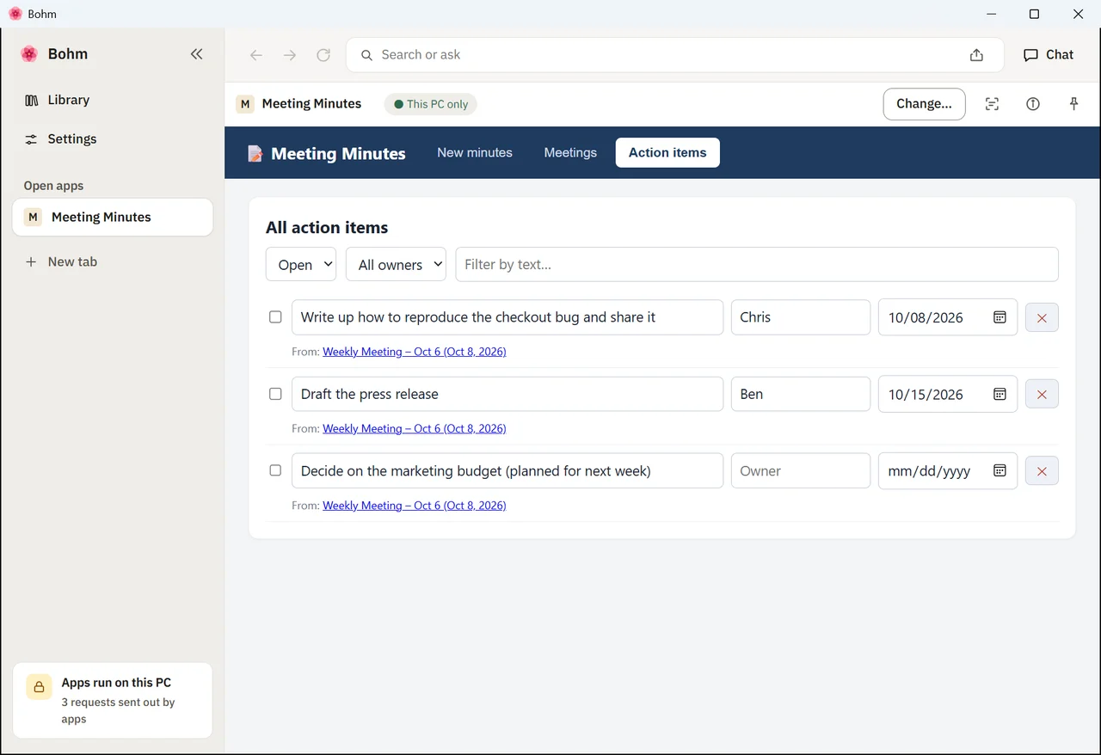This screenshot has width=1101, height=755.
Task: Reload the app with the refresh icon
Action: pyautogui.click(x=323, y=55)
